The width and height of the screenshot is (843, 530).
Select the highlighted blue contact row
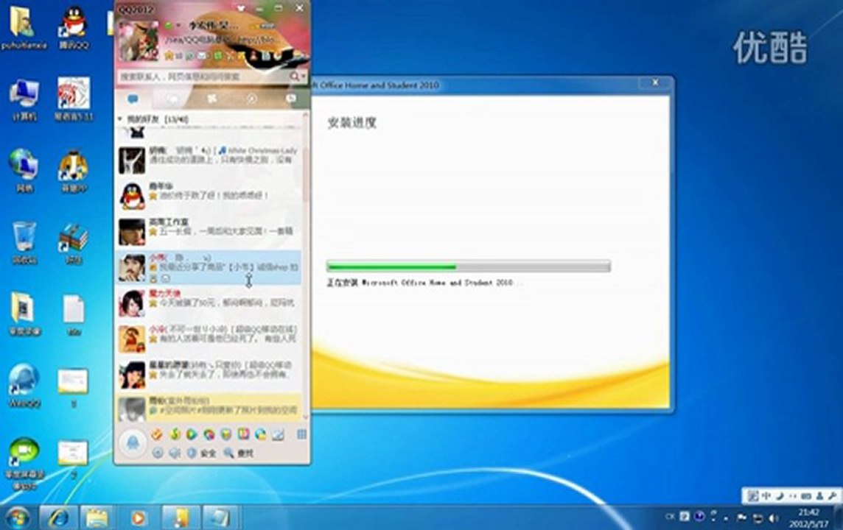[x=209, y=267]
